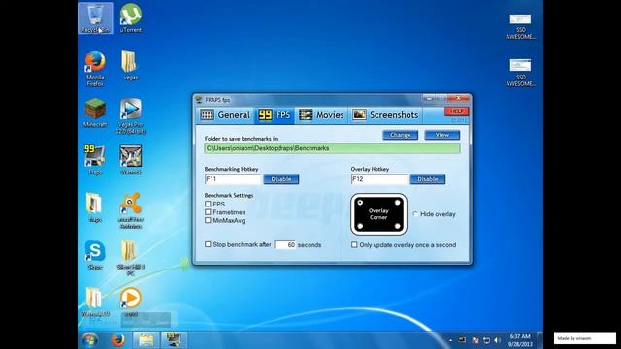Select the top-right overlay corner
621x349 pixels.
[x=397, y=203]
